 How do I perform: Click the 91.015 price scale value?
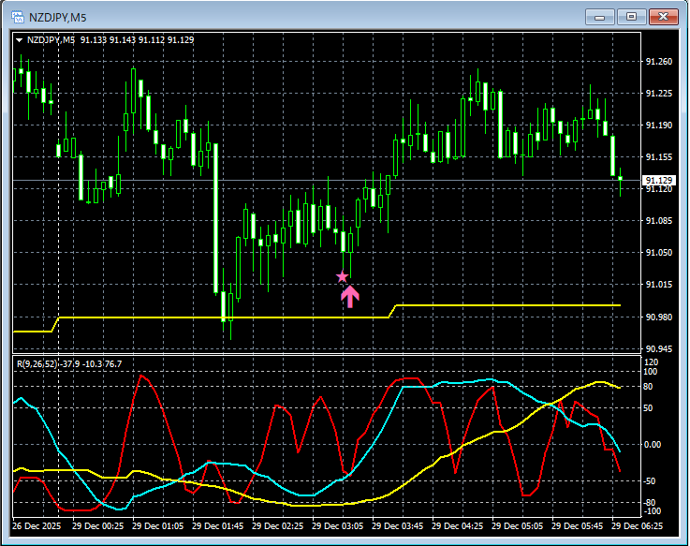(659, 285)
